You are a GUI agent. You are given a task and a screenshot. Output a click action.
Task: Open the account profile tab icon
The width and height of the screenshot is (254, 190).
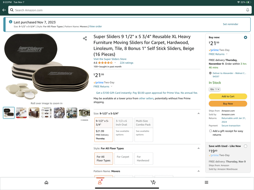(x=100, y=182)
